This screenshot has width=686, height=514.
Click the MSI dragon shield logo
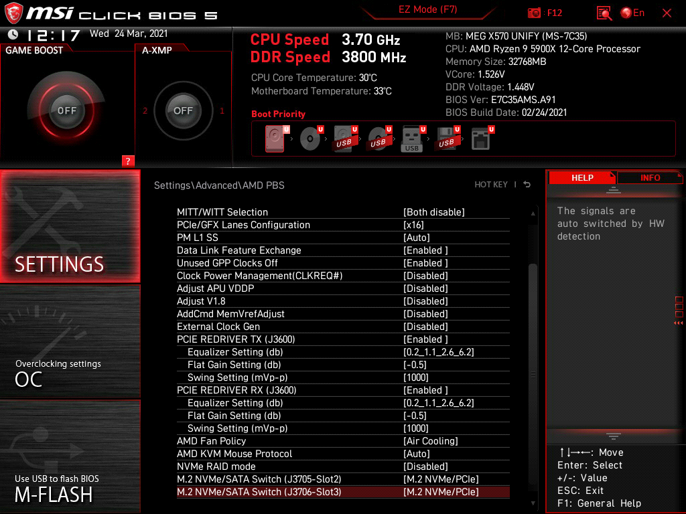coord(14,13)
